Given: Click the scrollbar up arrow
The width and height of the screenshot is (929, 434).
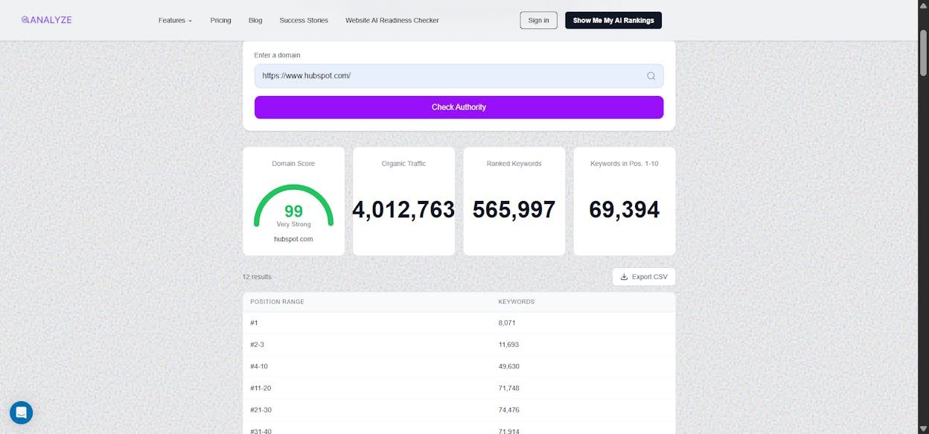Looking at the screenshot, I should [x=924, y=5].
